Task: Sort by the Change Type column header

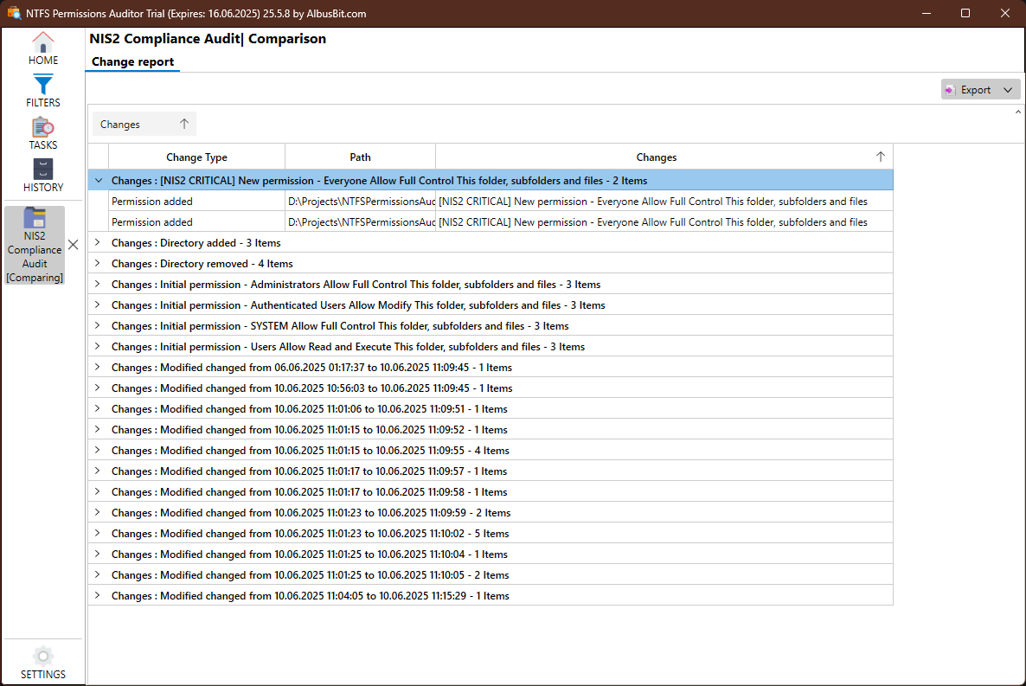Action: pyautogui.click(x=196, y=157)
